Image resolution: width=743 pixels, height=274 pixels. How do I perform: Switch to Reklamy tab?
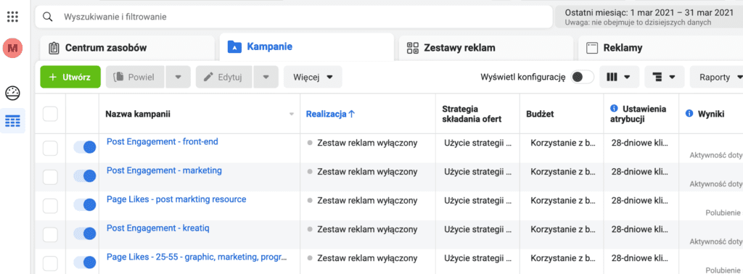click(x=660, y=48)
